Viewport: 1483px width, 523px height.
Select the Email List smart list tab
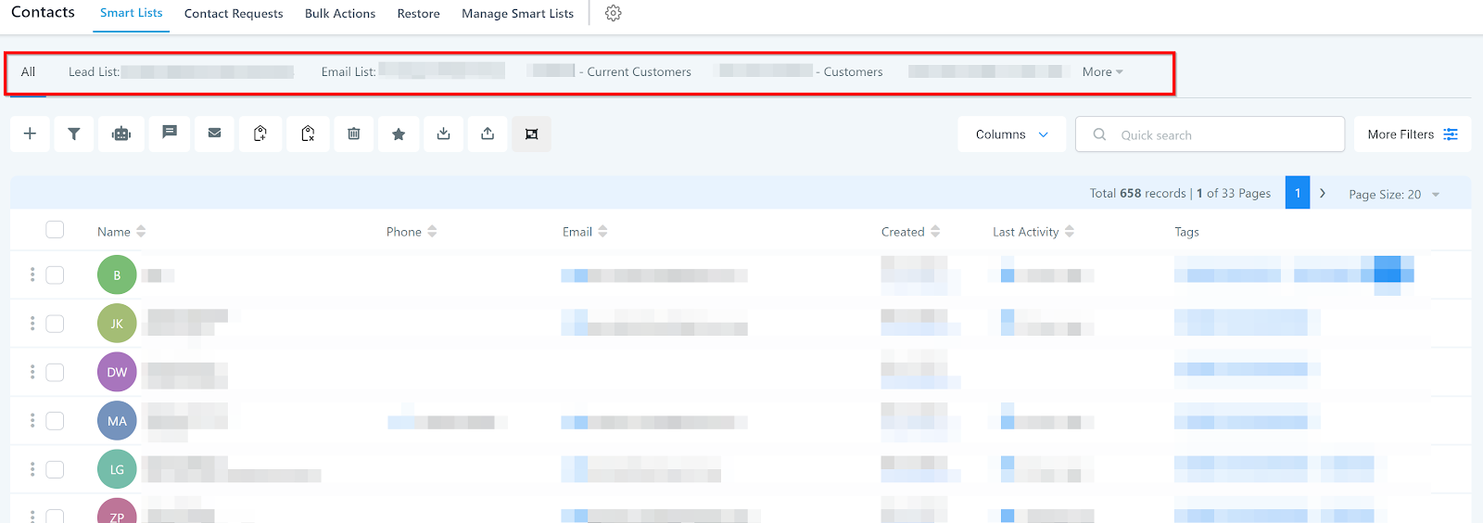click(413, 71)
